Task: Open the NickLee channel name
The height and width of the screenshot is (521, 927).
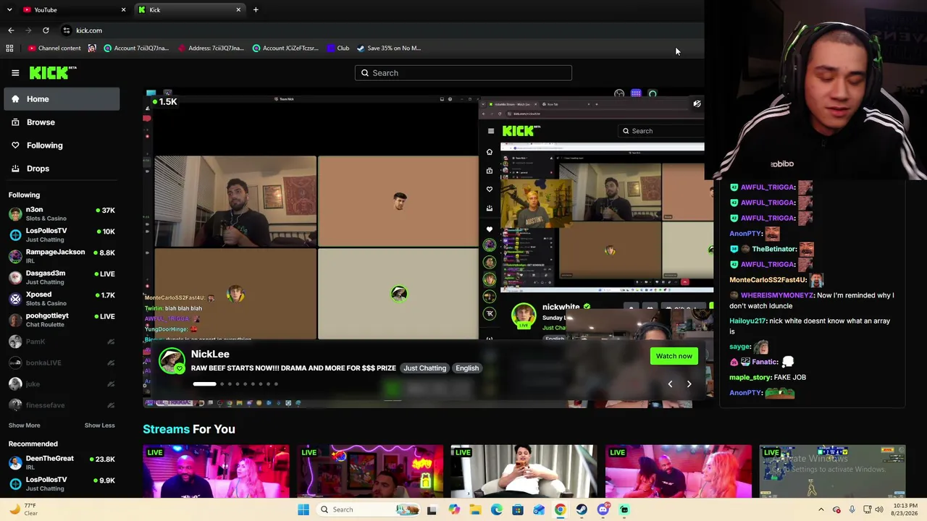Action: 210,354
